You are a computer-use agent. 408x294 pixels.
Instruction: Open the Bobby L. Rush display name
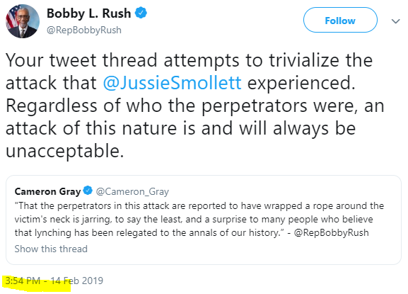coord(88,13)
